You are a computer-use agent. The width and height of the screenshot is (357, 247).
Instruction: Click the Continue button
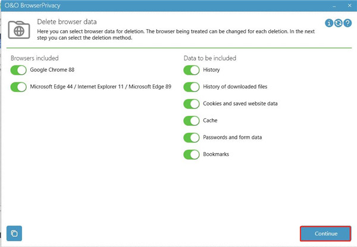[x=325, y=233]
